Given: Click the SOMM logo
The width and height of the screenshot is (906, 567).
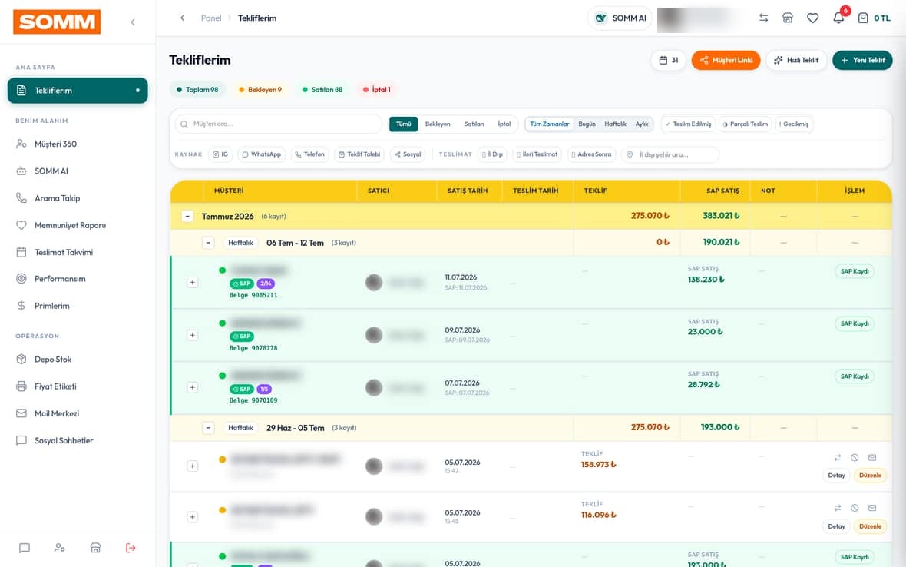Looking at the screenshot, I should point(57,22).
